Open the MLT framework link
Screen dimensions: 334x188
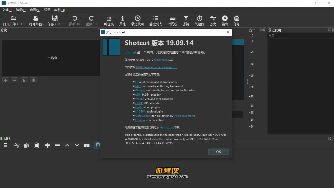coord(138,86)
